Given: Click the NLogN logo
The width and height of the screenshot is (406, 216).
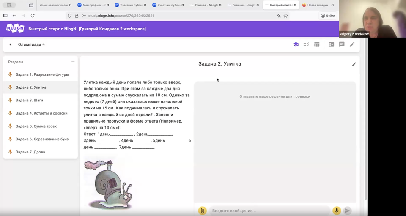Looking at the screenshot, I should click(x=15, y=28).
